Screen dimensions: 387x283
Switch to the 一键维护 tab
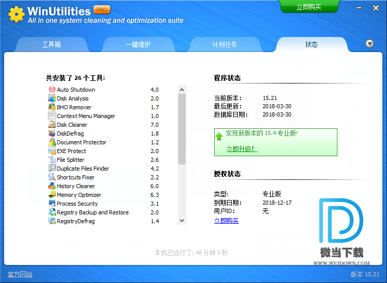tap(138, 45)
